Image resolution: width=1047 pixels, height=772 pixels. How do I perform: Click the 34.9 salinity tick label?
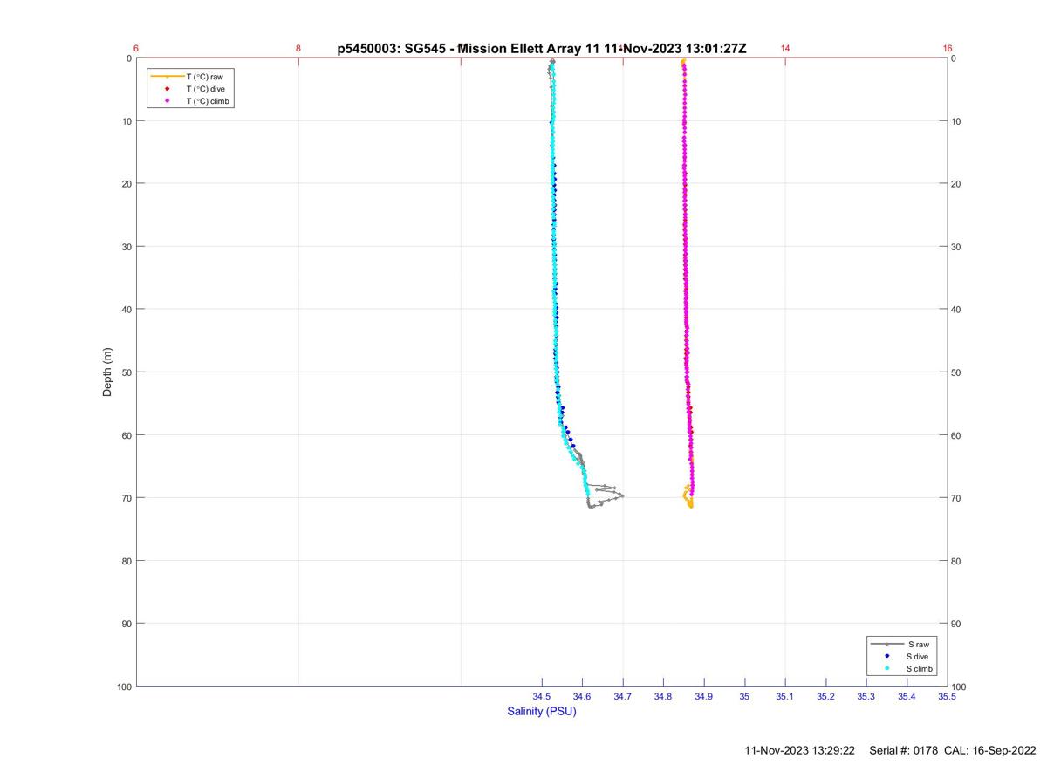click(x=704, y=696)
